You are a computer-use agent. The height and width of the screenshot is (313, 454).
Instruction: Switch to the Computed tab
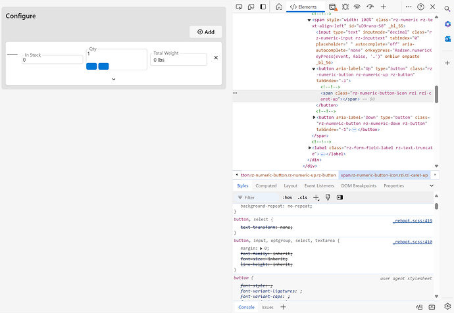(x=266, y=185)
